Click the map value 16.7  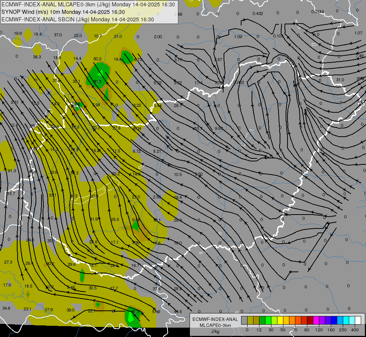pos(135,265)
